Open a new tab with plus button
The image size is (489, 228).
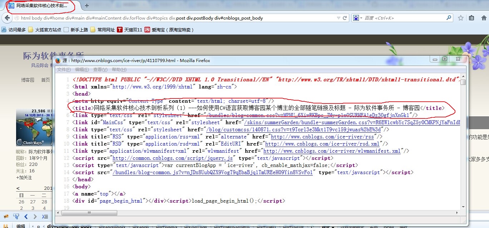point(87,6)
